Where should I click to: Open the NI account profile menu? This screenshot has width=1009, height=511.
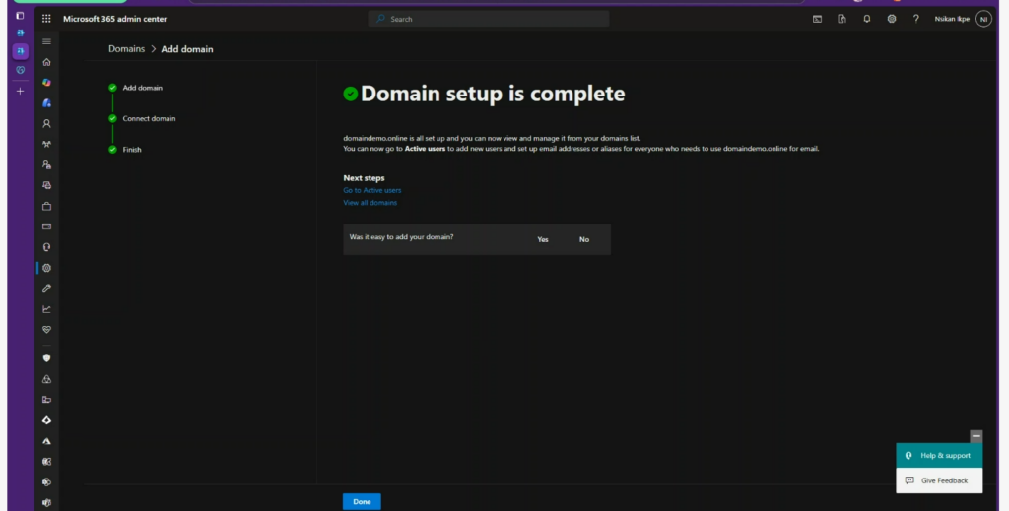point(982,19)
